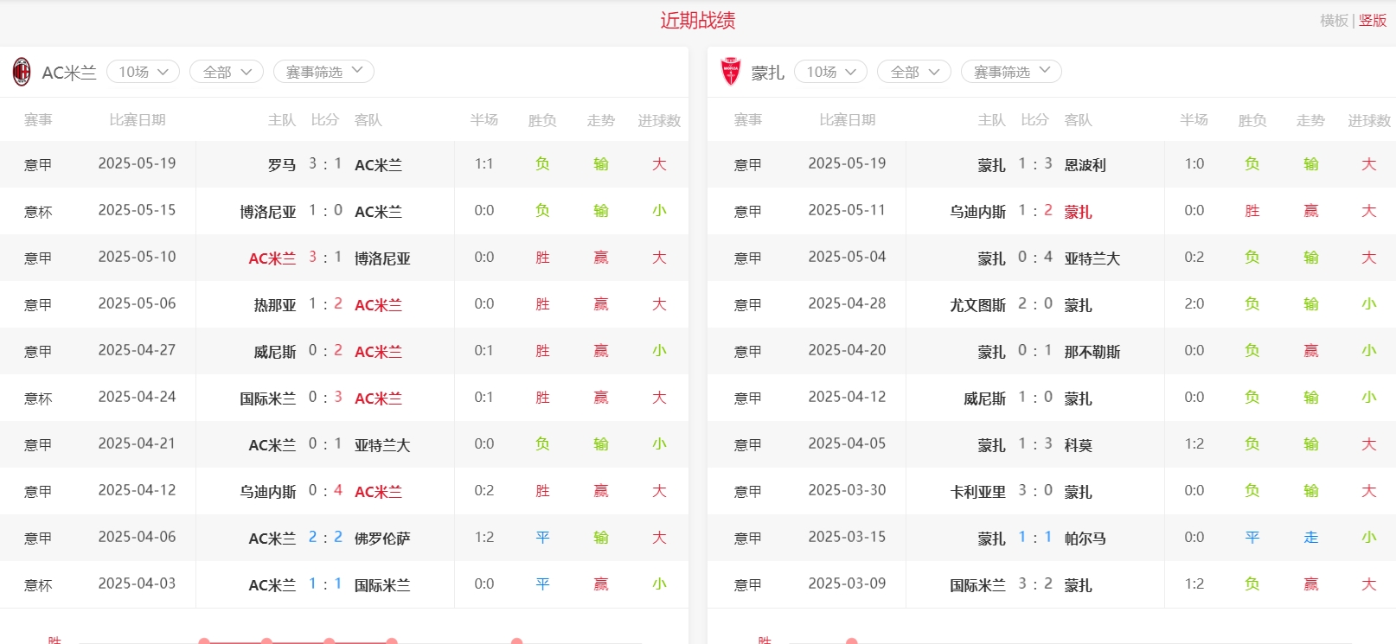1396x644 pixels.
Task: Click the 近期战绩 section heading
Action: pyautogui.click(x=698, y=21)
